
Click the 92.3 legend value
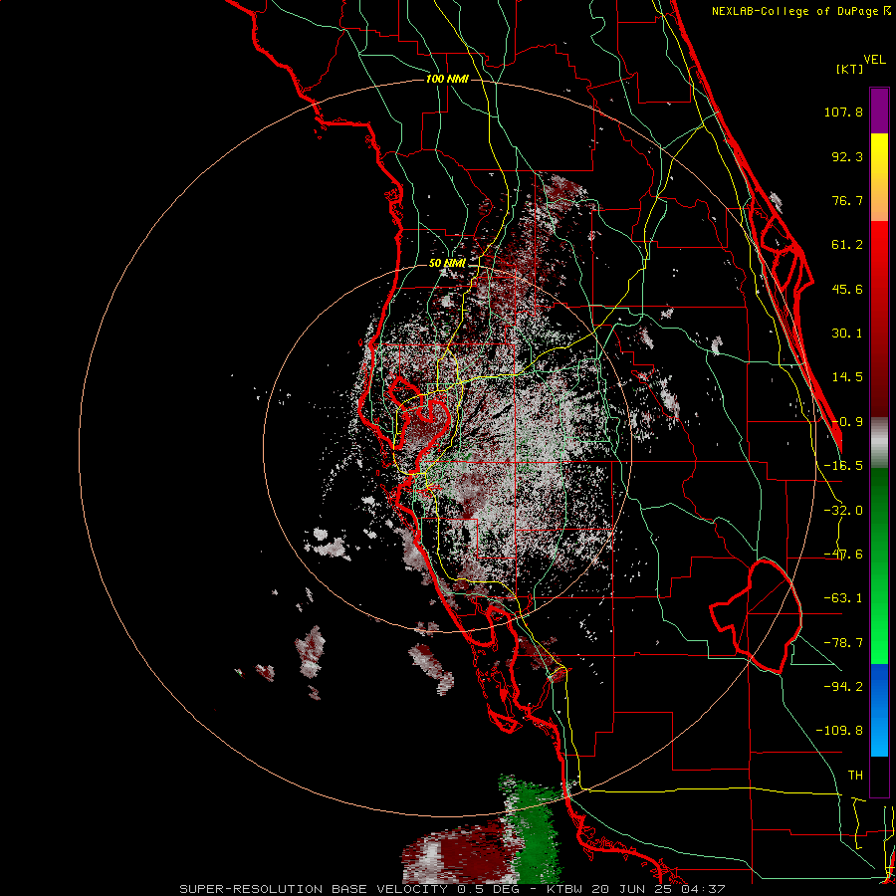tap(847, 156)
